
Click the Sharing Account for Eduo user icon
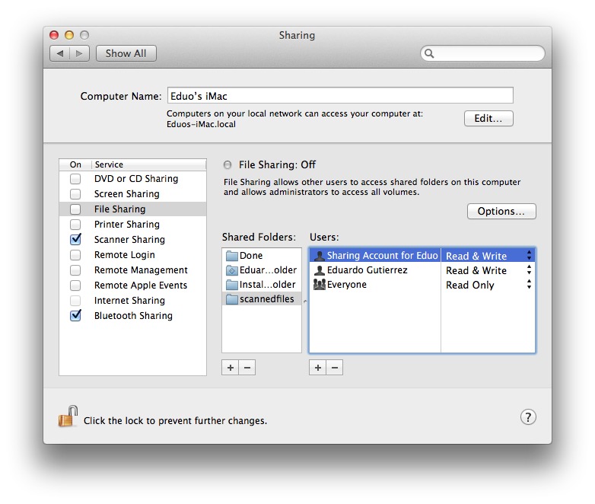320,256
